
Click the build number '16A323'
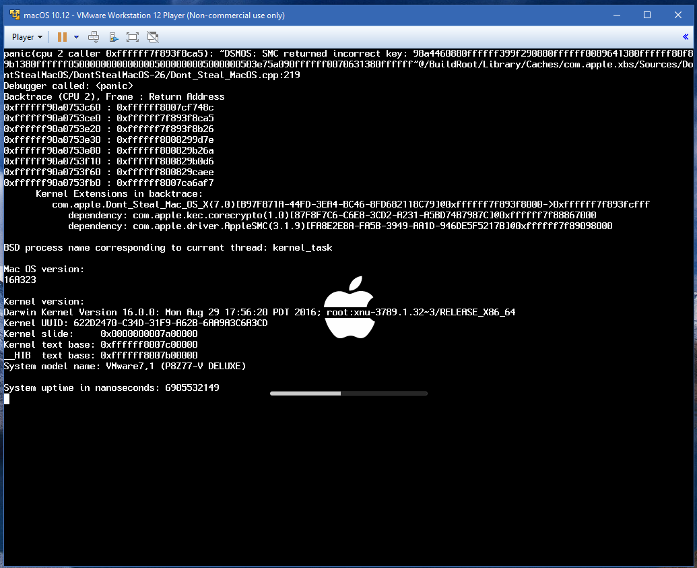pyautogui.click(x=20, y=280)
